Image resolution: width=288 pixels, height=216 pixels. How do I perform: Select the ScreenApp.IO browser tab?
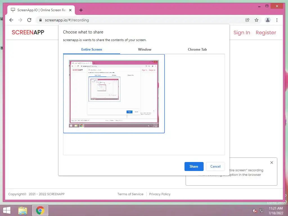coord(41,10)
